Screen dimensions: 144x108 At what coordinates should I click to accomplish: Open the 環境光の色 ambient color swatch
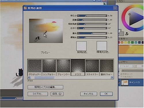102,46
